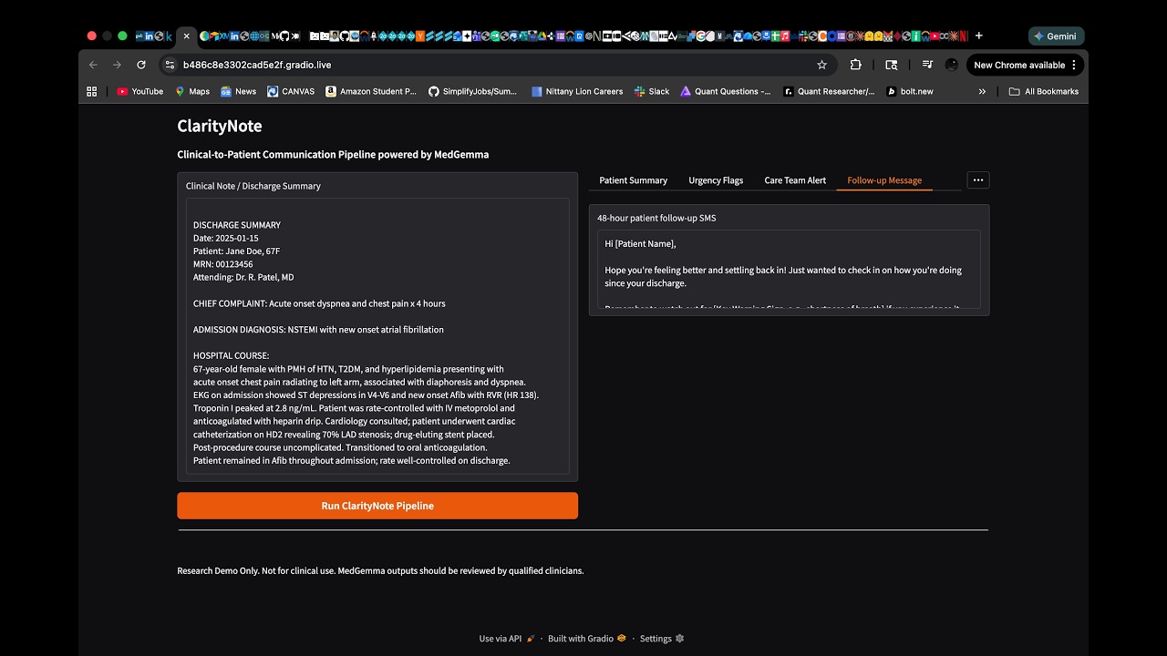Switch to the Urgency Flags tab

(716, 180)
